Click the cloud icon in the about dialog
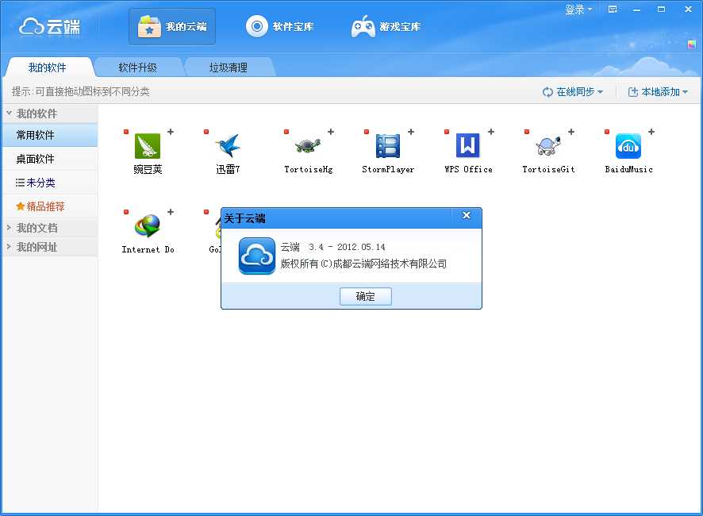This screenshot has width=703, height=516. tap(257, 256)
